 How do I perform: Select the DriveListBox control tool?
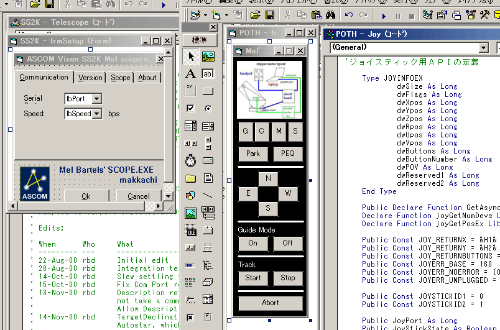(x=208, y=160)
